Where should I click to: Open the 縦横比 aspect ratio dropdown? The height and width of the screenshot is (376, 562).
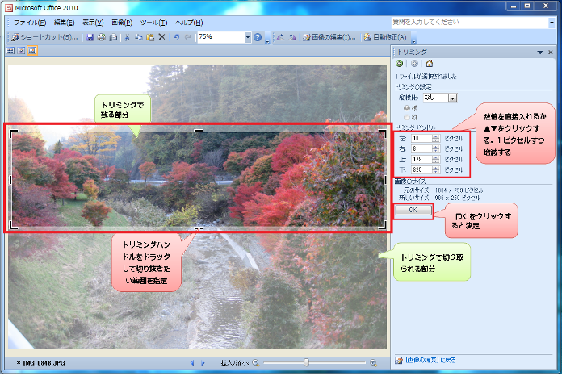click(453, 98)
